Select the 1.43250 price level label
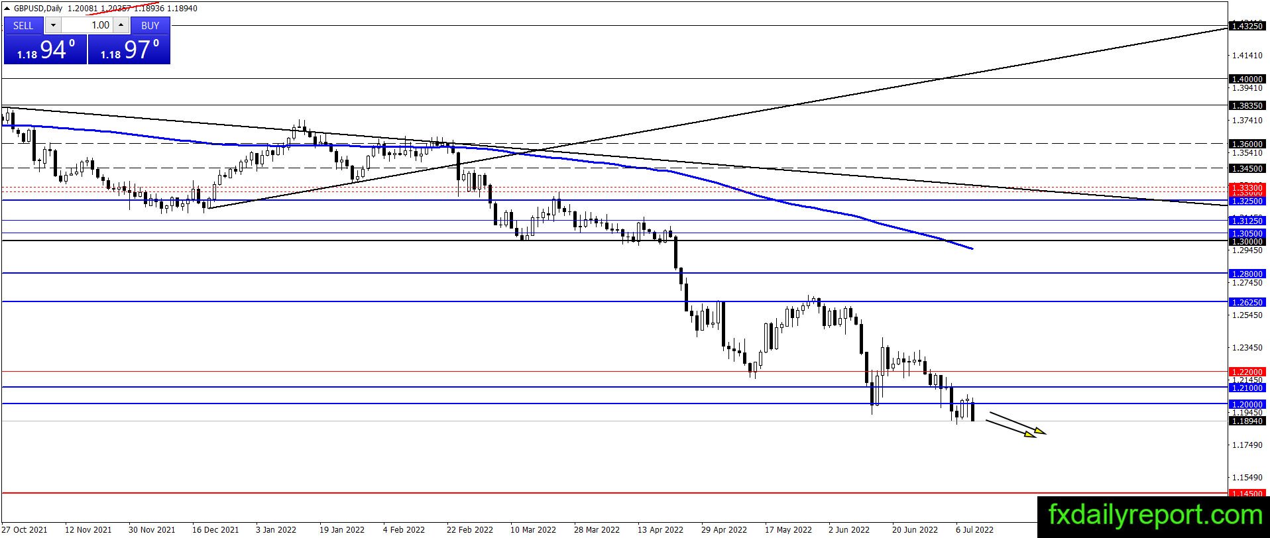The height and width of the screenshot is (538, 1270). (x=1247, y=26)
